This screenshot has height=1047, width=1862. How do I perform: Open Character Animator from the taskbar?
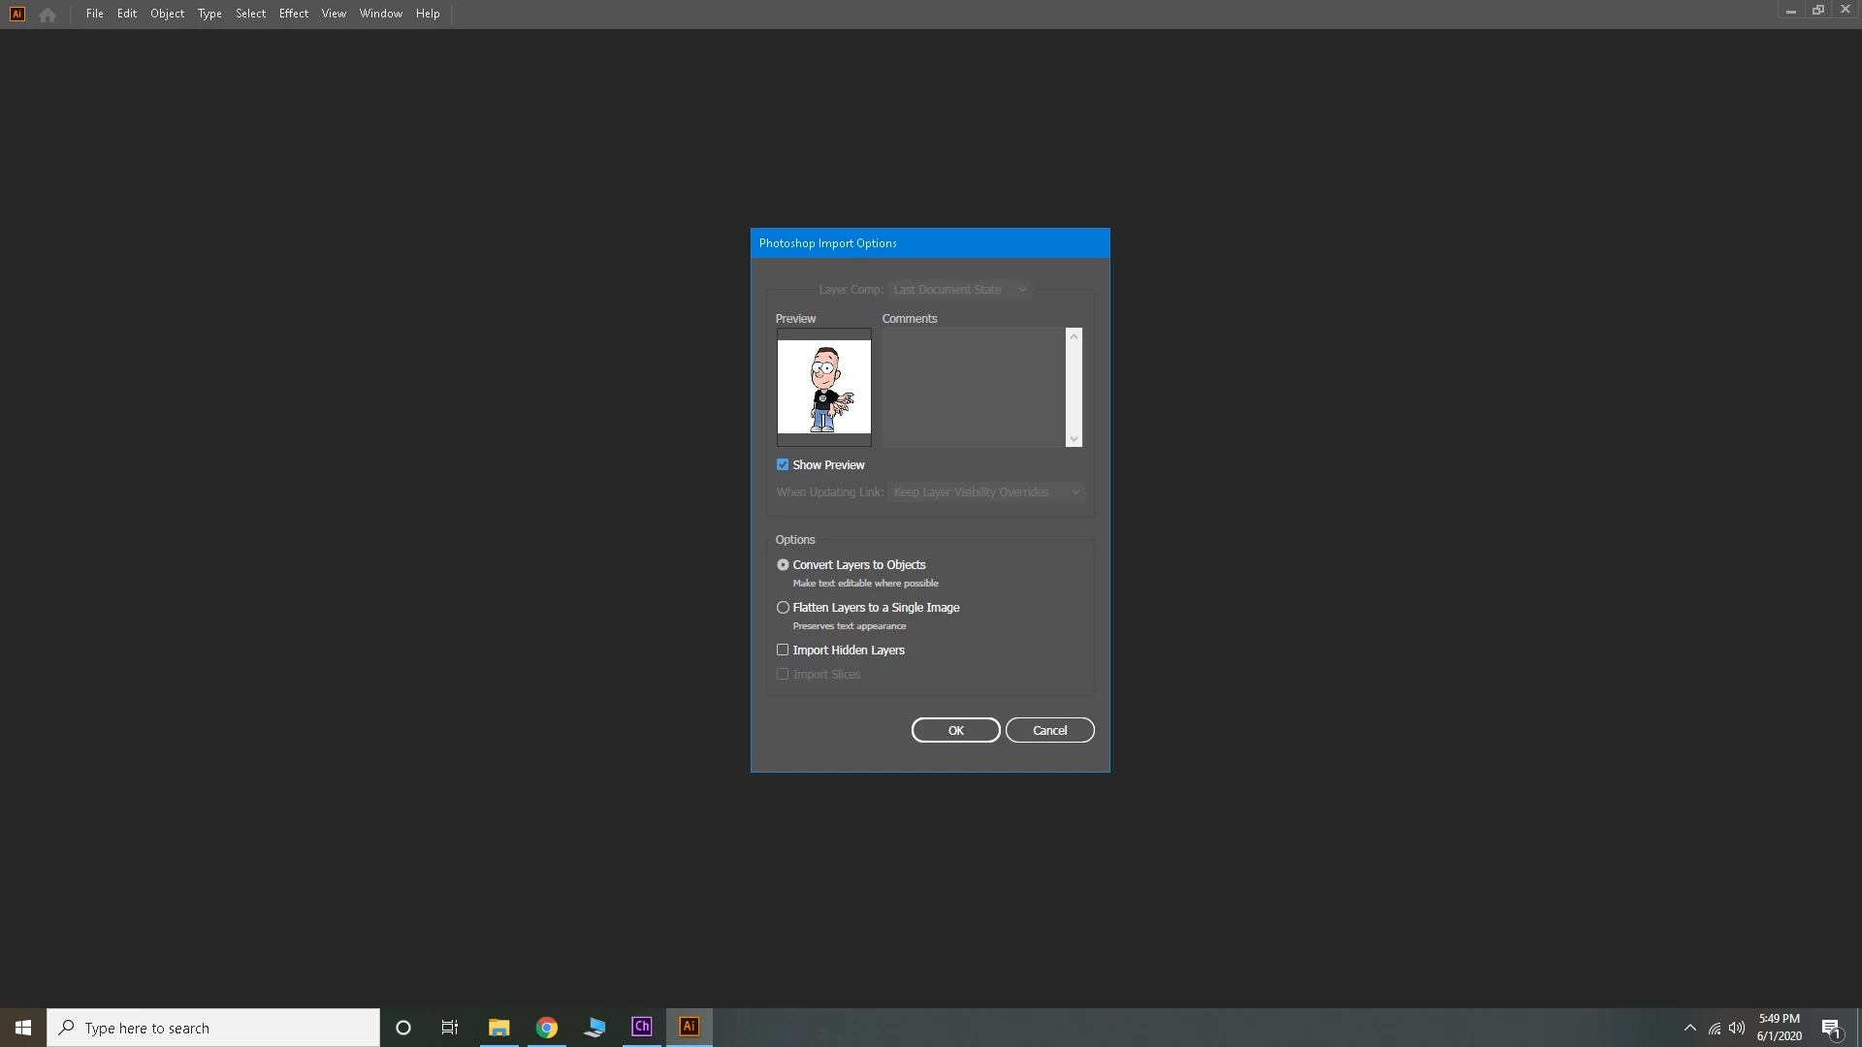tap(641, 1027)
